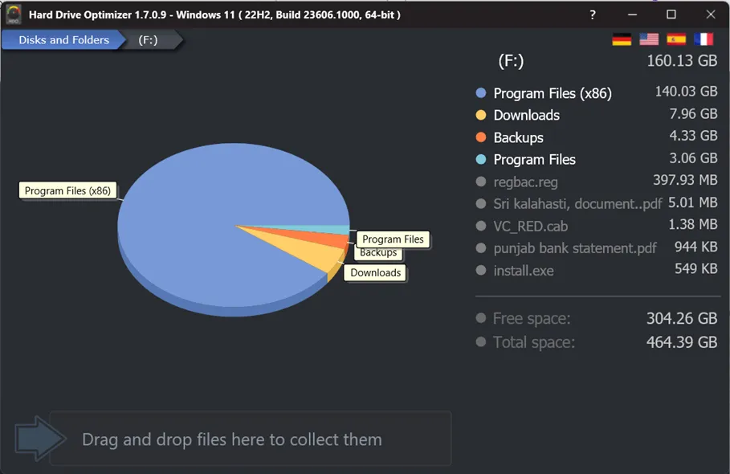The image size is (730, 474).
Task: Choose the Spanish flag language icon
Action: pos(675,38)
